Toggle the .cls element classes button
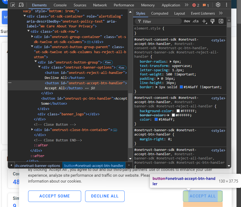This screenshot has height=207, width=241. point(195,22)
